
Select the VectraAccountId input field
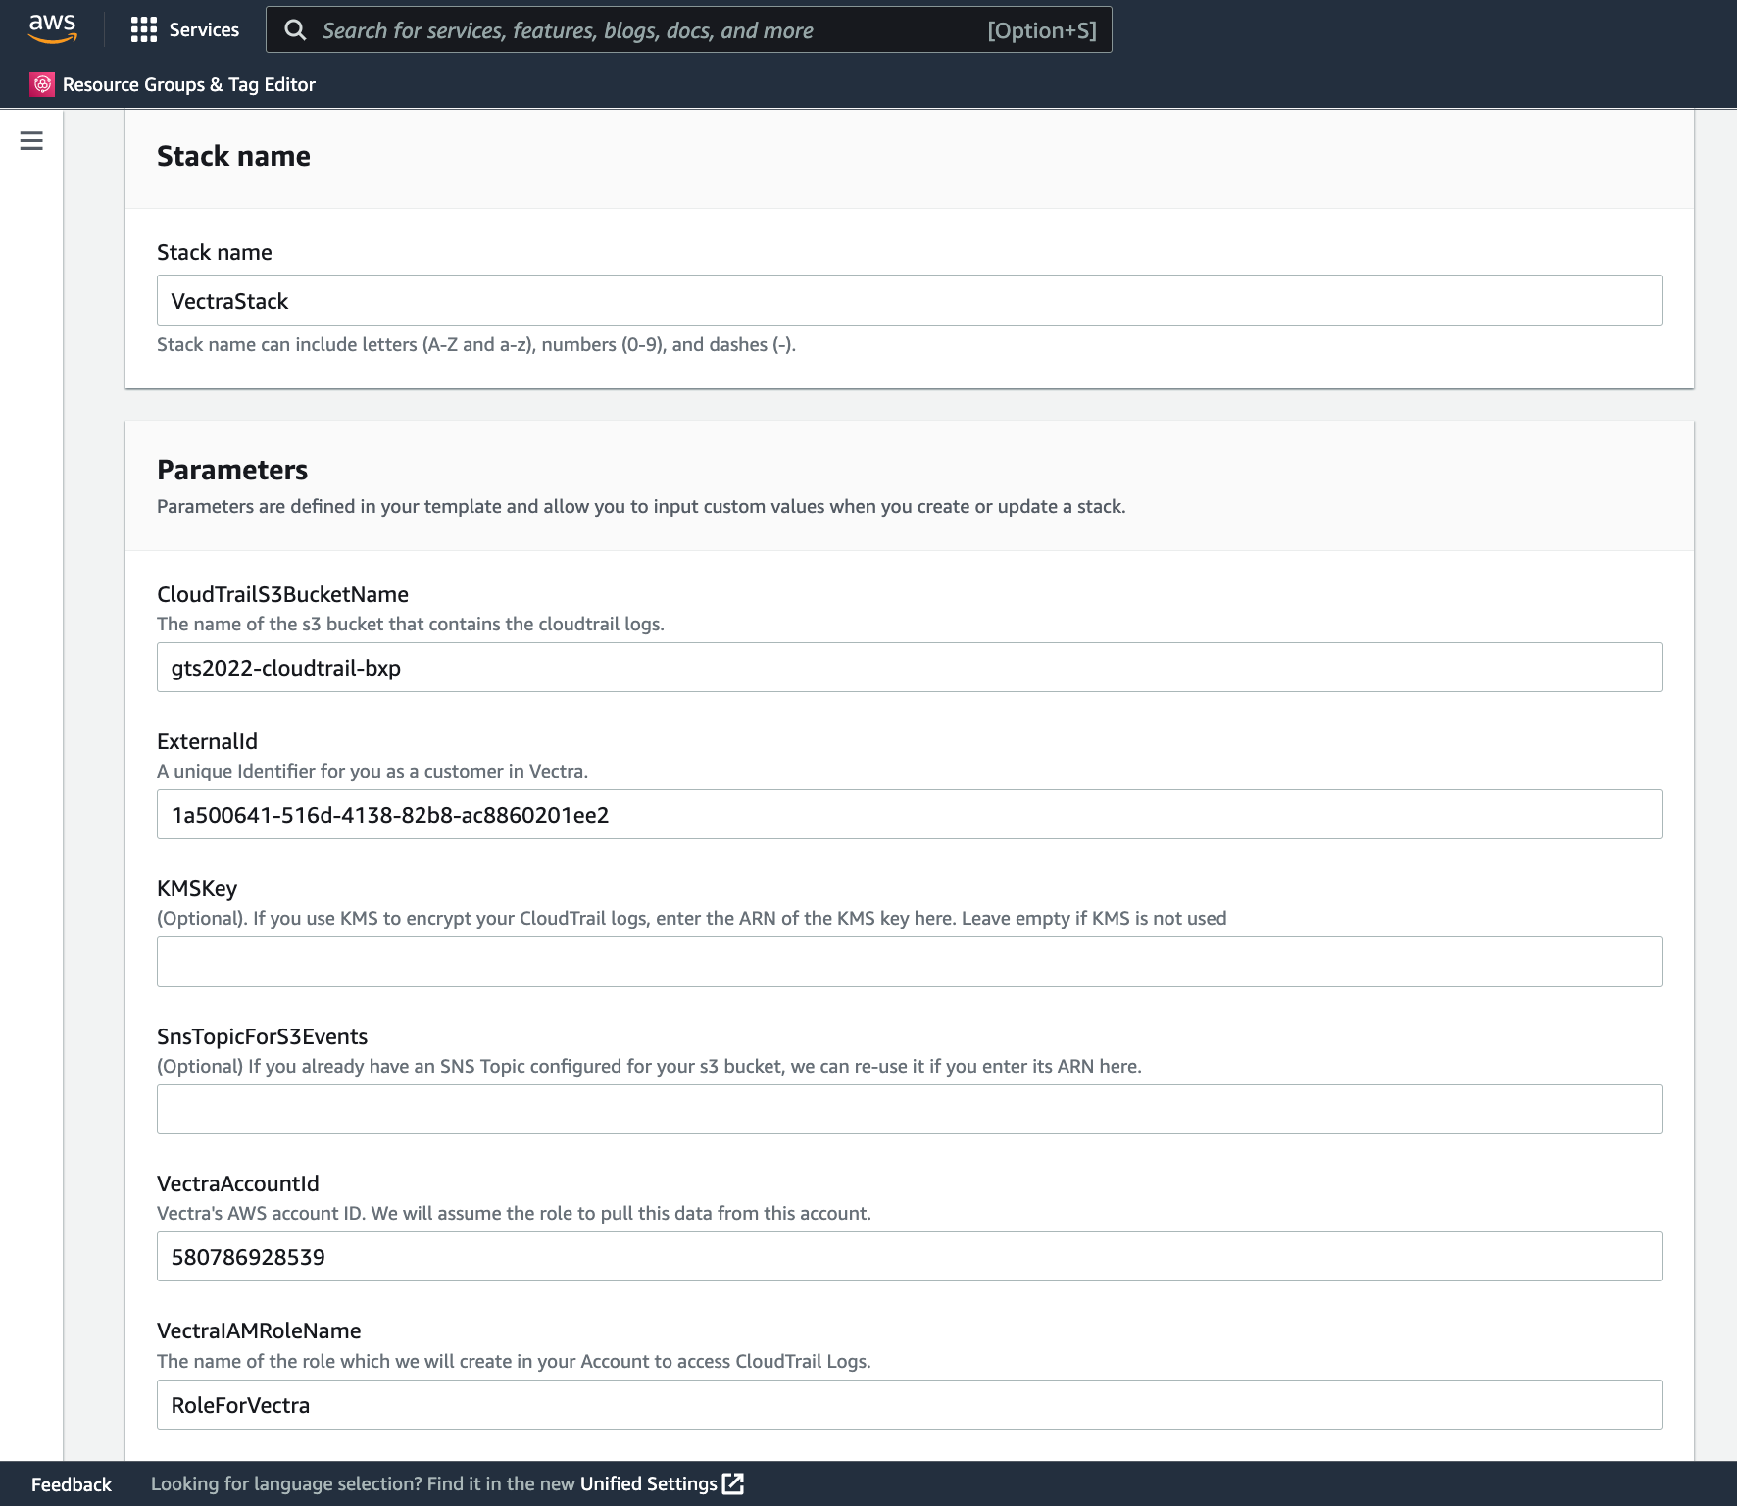coord(909,1257)
